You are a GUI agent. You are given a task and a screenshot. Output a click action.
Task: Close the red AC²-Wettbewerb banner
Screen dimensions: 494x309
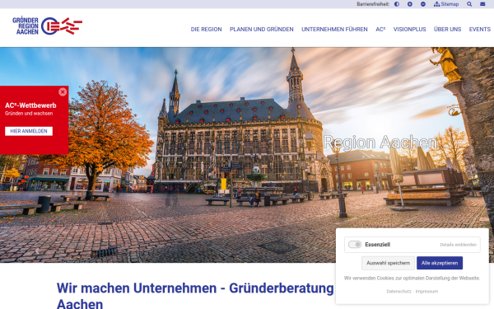[x=63, y=91]
